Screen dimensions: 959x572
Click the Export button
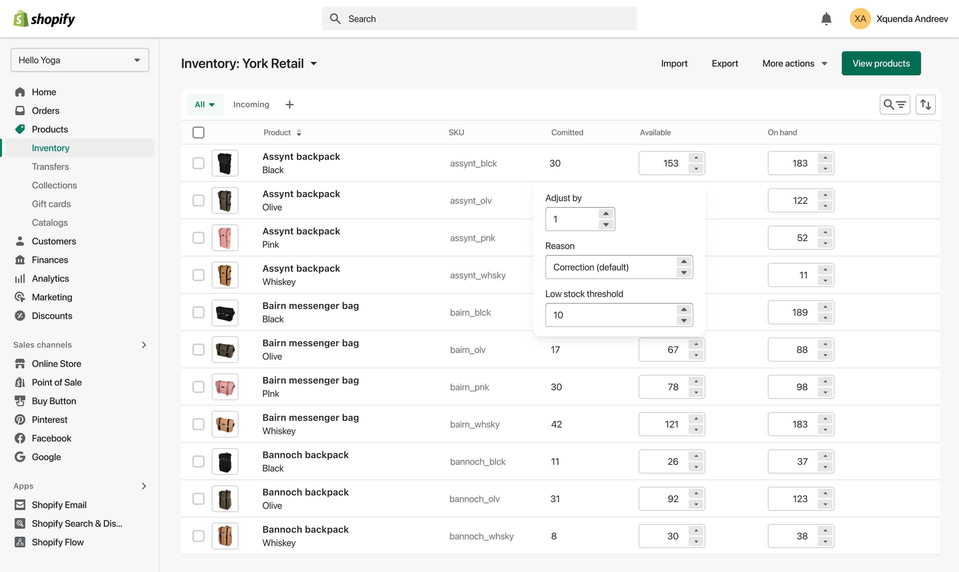click(x=724, y=63)
